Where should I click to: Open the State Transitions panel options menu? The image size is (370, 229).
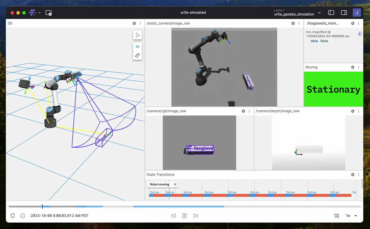[359, 175]
